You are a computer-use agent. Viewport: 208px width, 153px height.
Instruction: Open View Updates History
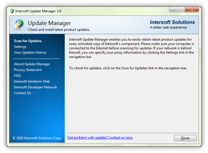click(30, 52)
